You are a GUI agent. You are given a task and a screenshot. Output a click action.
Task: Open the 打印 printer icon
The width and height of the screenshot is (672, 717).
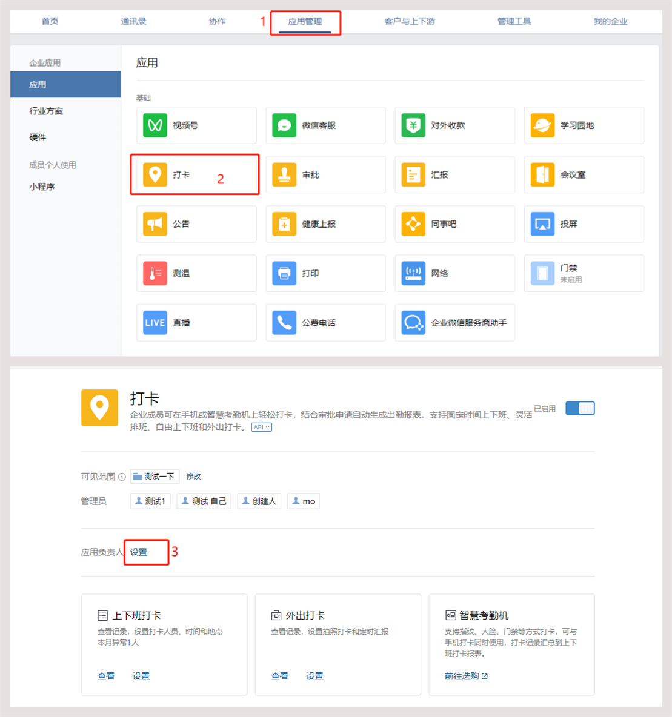pyautogui.click(x=284, y=274)
